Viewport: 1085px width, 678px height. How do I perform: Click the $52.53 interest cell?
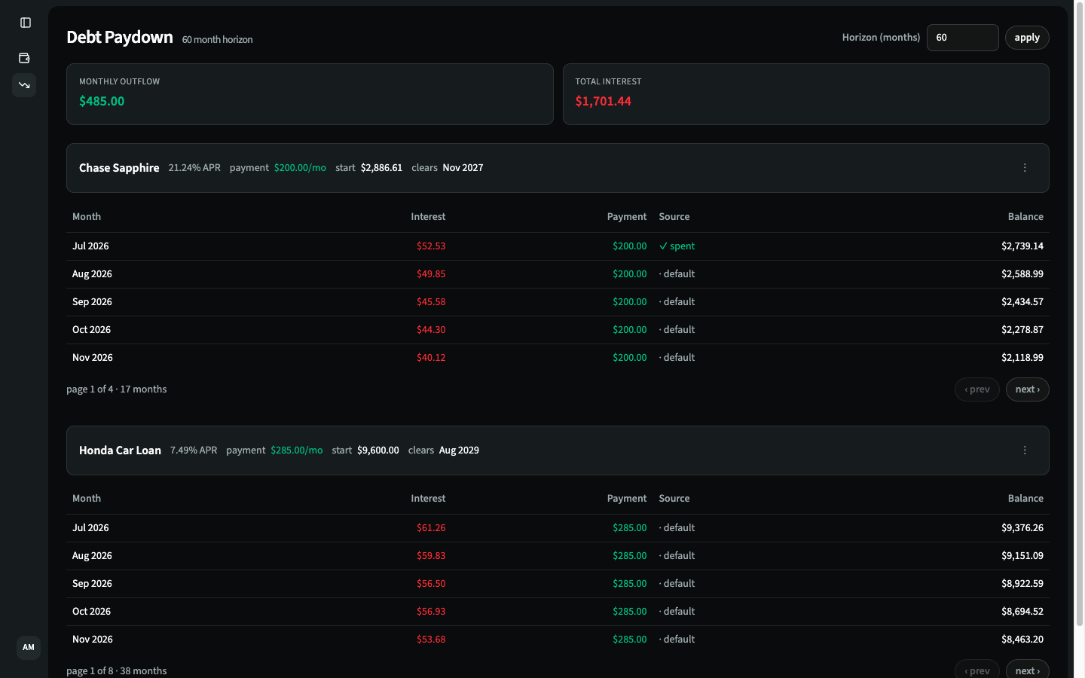tap(431, 246)
